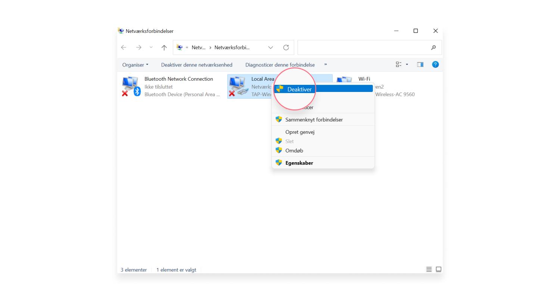Click the change view icon
This screenshot has height=299, width=560.
pos(399,64)
